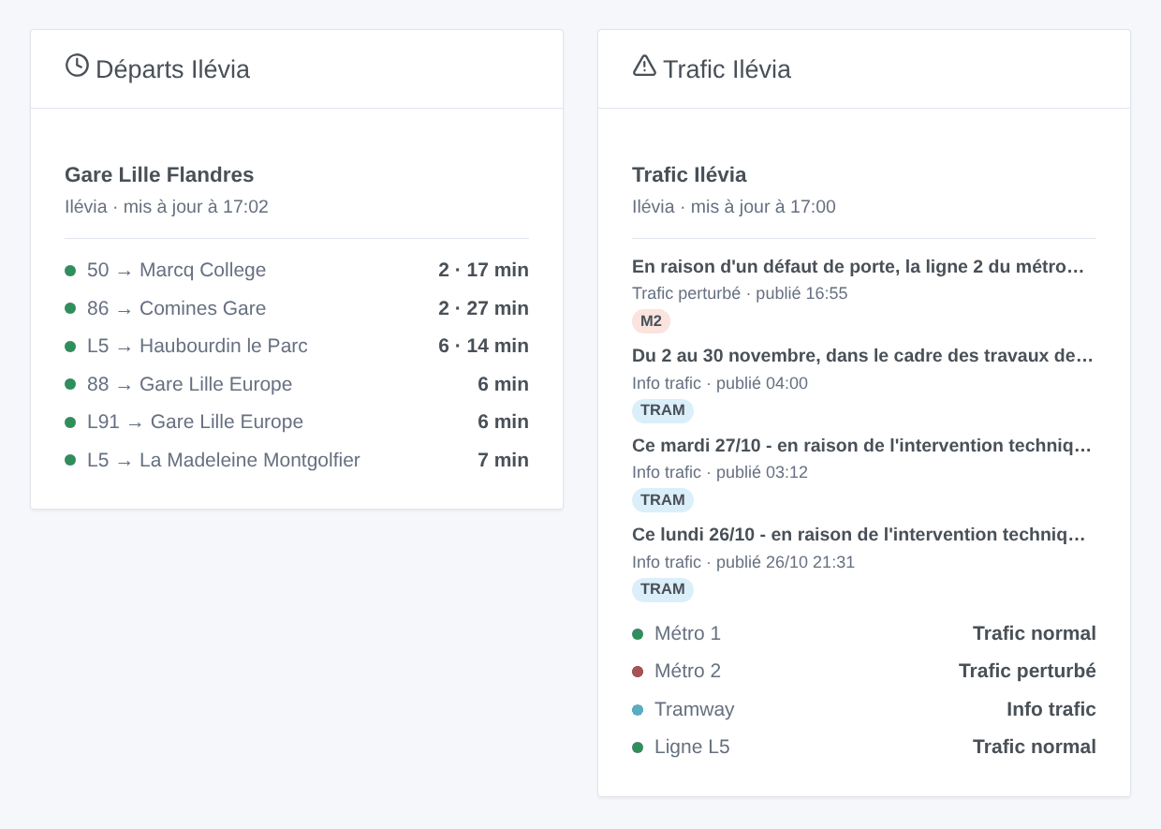This screenshot has height=829, width=1161.
Task: Click the blue status dot for Tramway
Action: tap(638, 710)
